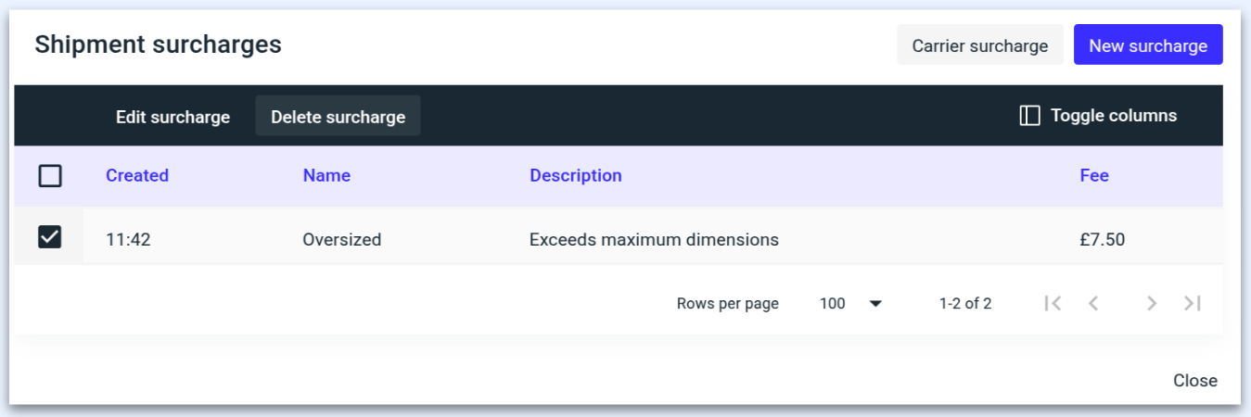Sort the table by Created column
This screenshot has height=417, width=1251.
(x=137, y=175)
